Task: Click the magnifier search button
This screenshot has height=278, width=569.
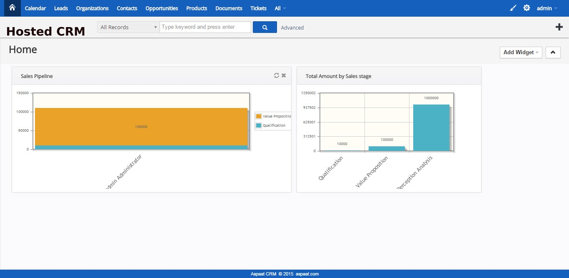Action: click(265, 28)
